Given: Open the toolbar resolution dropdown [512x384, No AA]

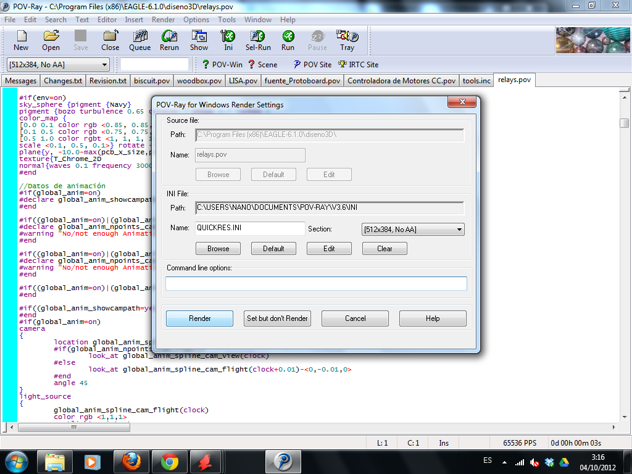Looking at the screenshot, I should 59,64.
